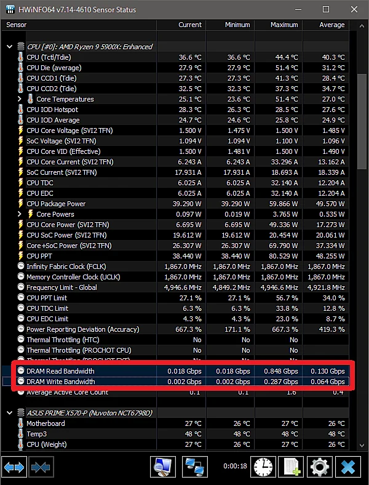Open sensor settings gear icon
369x485 pixels.
click(319, 467)
